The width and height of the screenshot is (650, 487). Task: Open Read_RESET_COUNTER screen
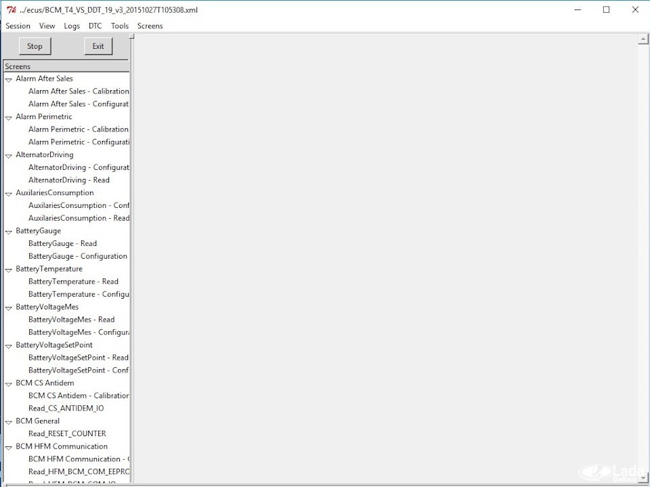(x=67, y=433)
